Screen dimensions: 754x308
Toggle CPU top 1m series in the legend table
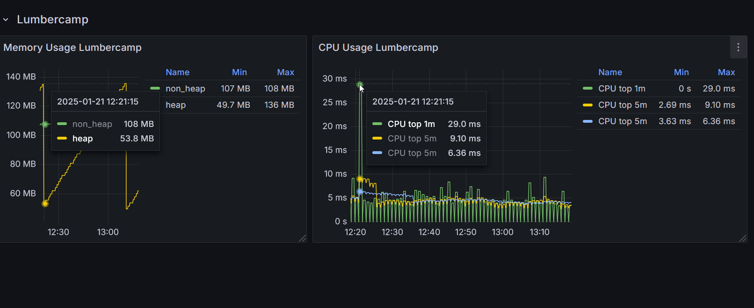click(x=622, y=89)
